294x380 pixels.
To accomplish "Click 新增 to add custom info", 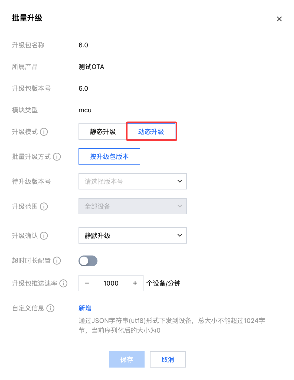I will (85, 308).
